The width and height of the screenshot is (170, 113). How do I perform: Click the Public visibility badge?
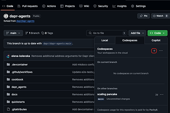[x=36, y=16]
